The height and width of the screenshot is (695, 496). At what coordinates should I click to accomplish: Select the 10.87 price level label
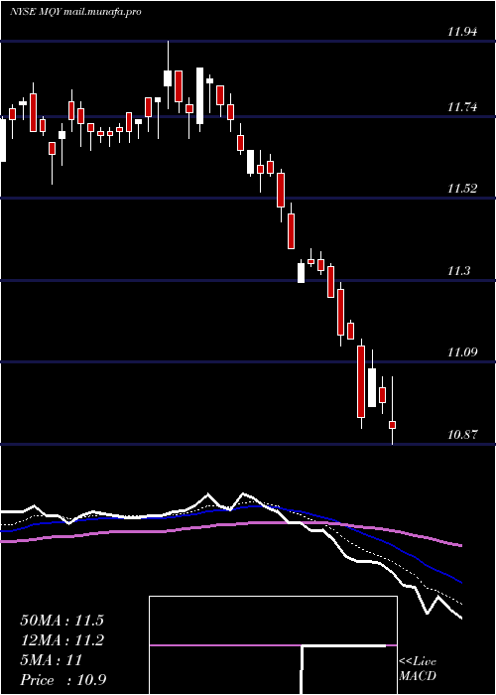click(x=462, y=435)
